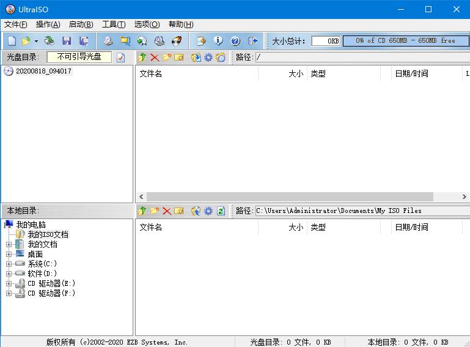Click the Exit door icon
Viewport: 470px width, 347px height.
pos(252,41)
